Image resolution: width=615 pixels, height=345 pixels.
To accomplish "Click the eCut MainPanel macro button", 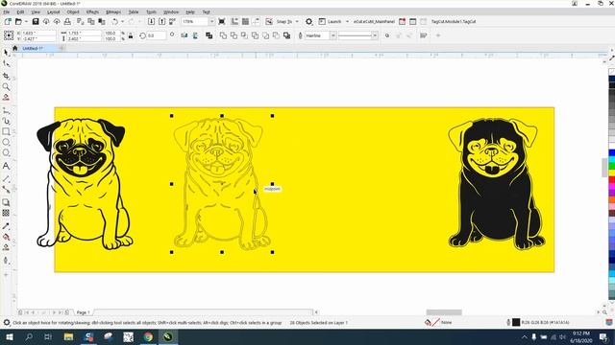I will pyautogui.click(x=374, y=21).
